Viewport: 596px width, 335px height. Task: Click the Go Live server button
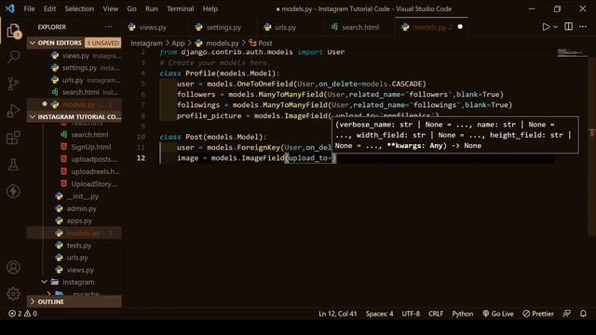pos(498,314)
